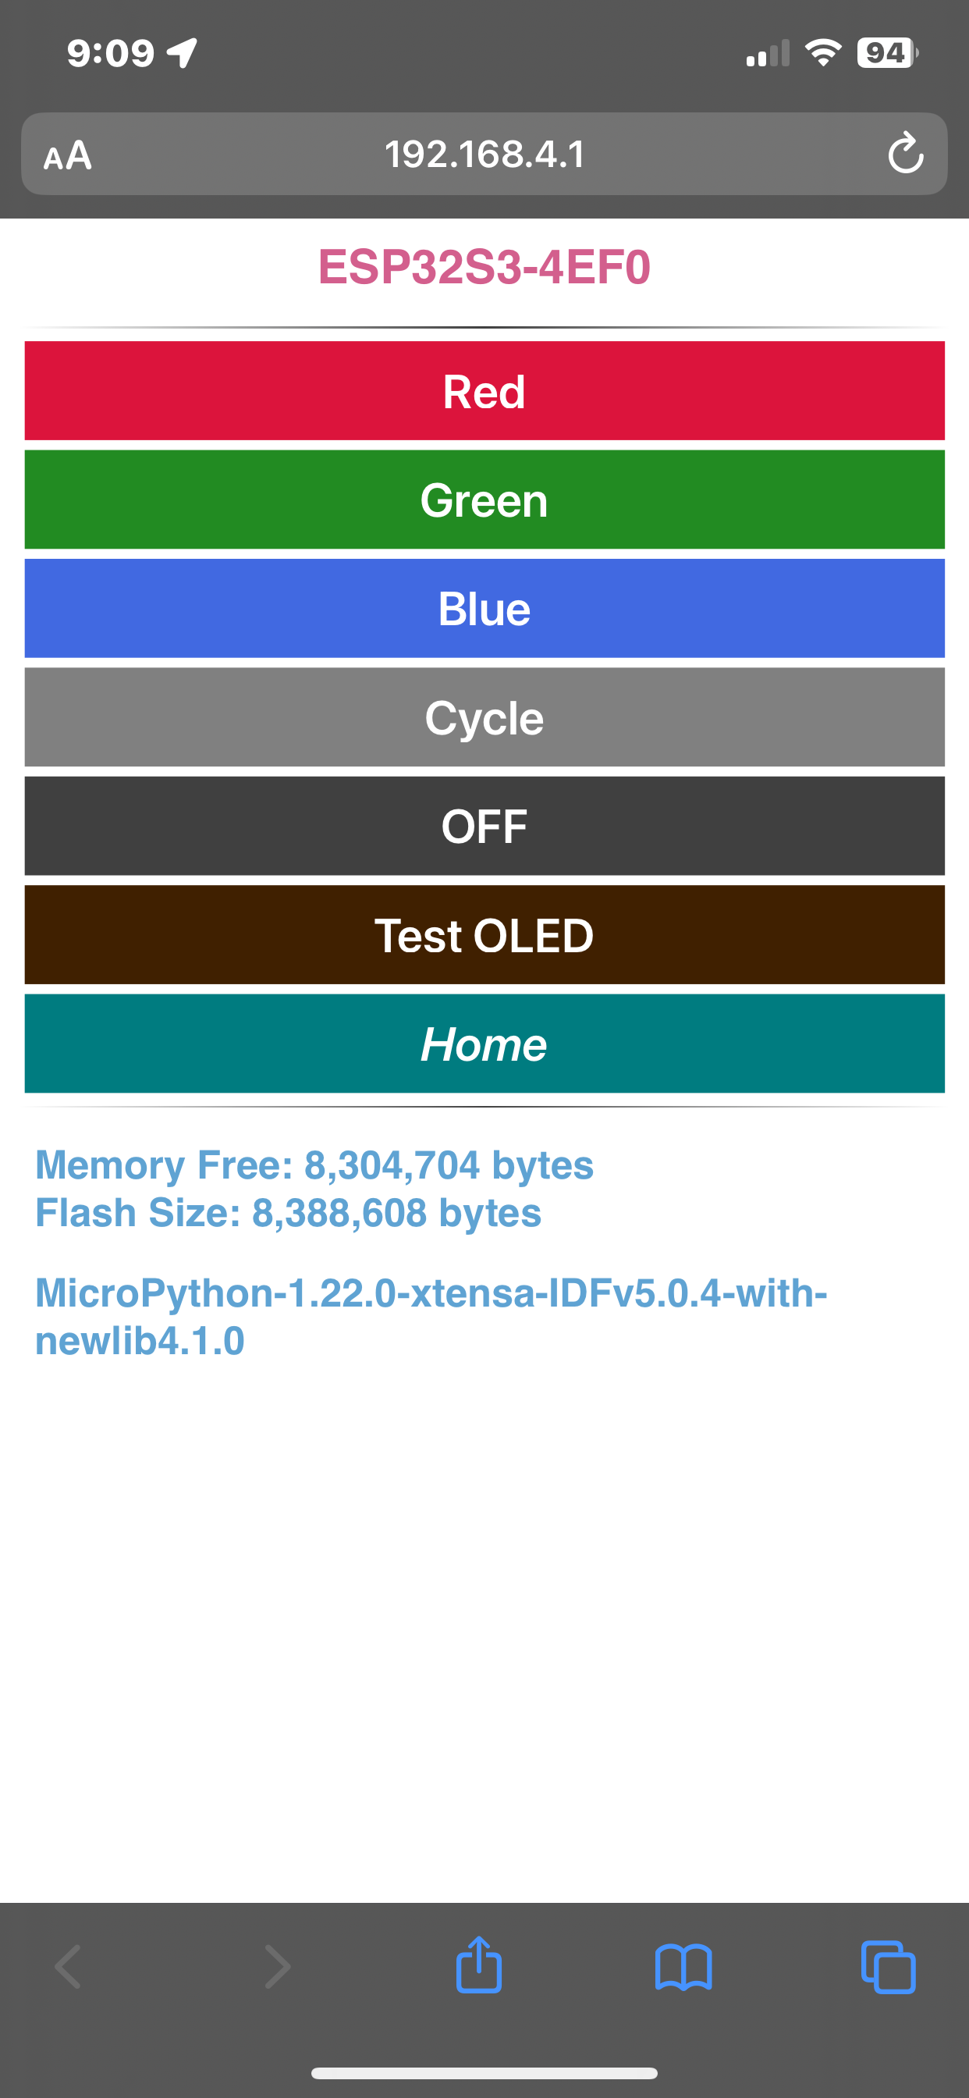The height and width of the screenshot is (2098, 969).
Task: Open the tabs overview icon
Action: pyautogui.click(x=889, y=1968)
